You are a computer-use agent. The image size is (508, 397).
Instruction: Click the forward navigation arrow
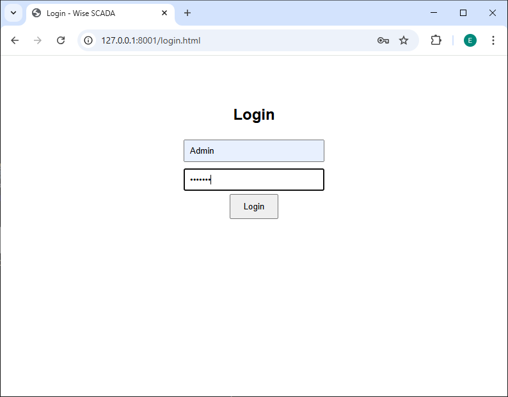pyautogui.click(x=38, y=40)
